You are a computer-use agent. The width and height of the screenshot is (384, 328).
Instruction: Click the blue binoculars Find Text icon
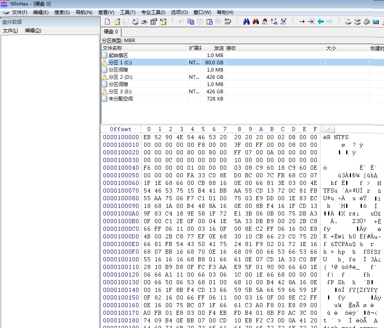(x=247, y=22)
